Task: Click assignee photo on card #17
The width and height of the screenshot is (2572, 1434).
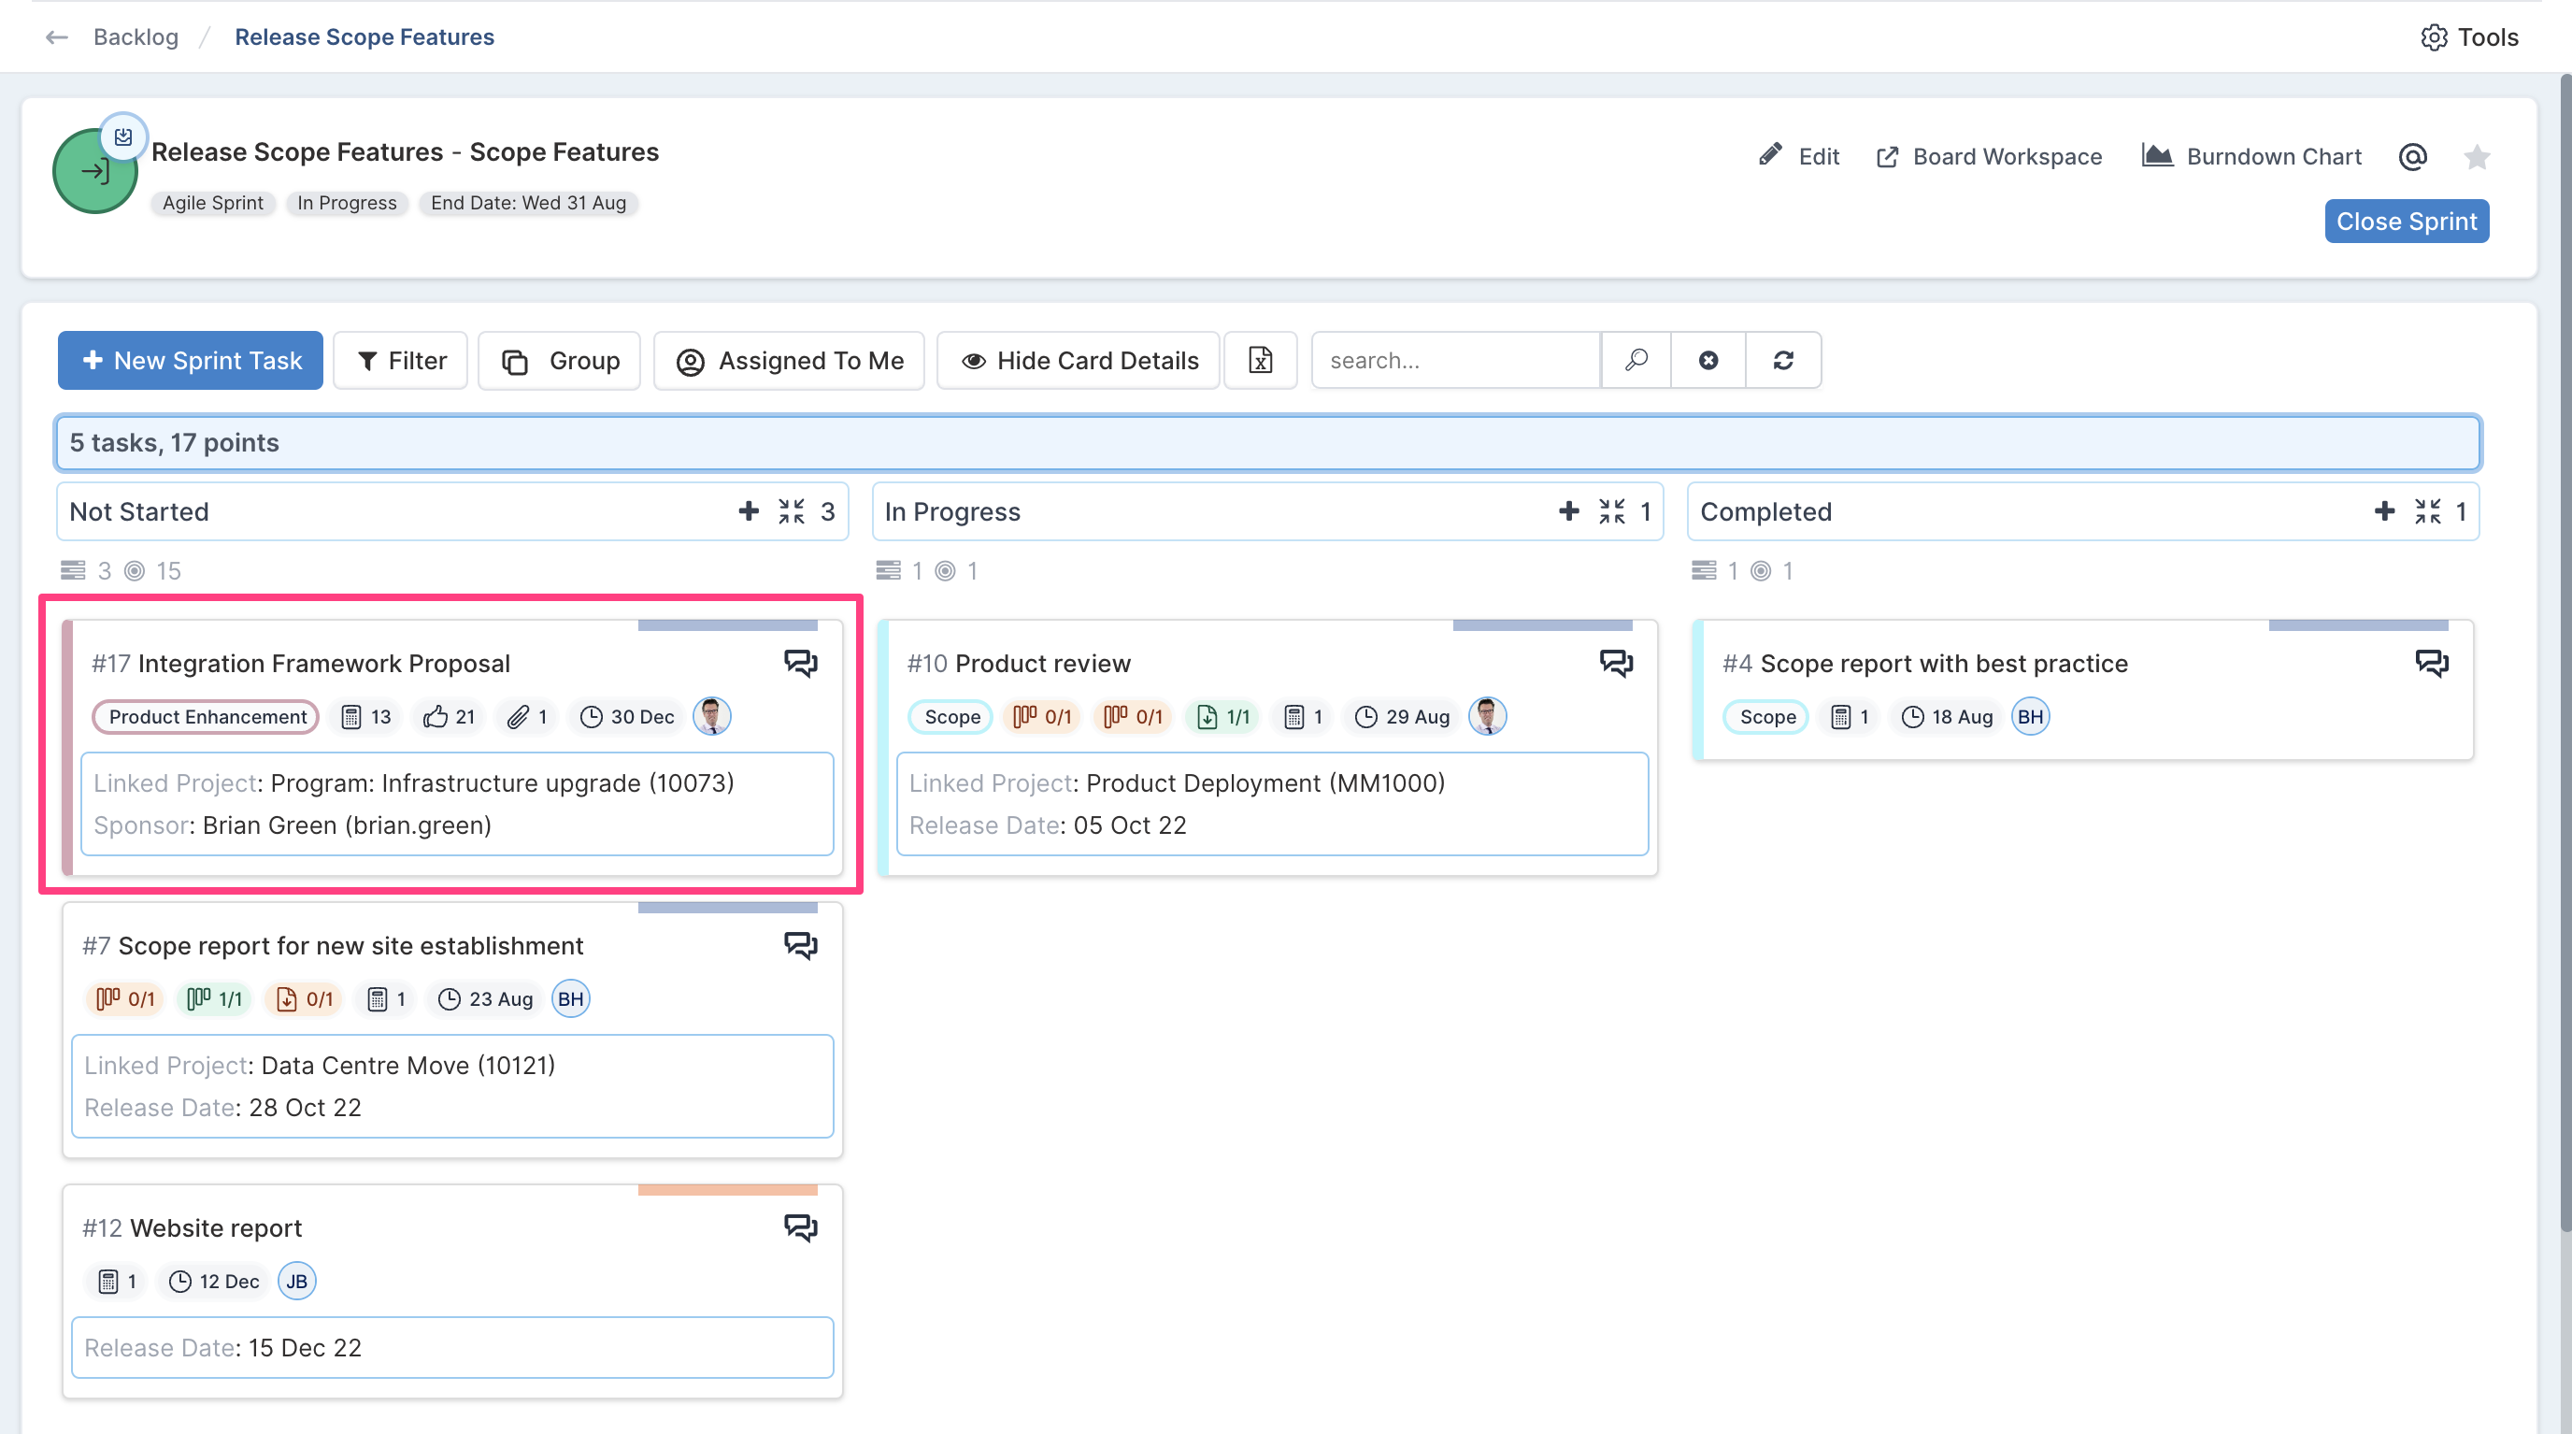Action: 712,716
